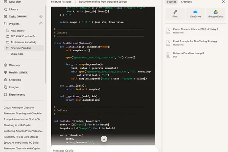Click Email Example markdown file icon

pyautogui.click(x=168, y=43)
